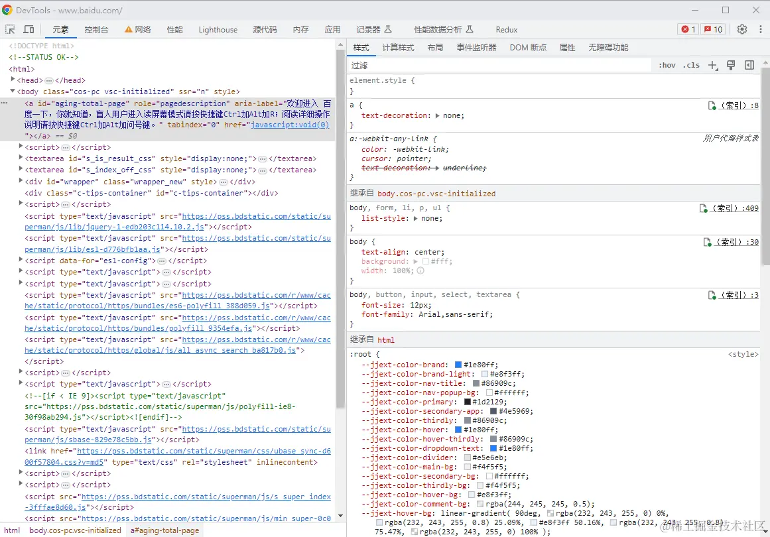Click the --jjext-color-primary #1d2129 swatch
770x537 pixels.
468,402
